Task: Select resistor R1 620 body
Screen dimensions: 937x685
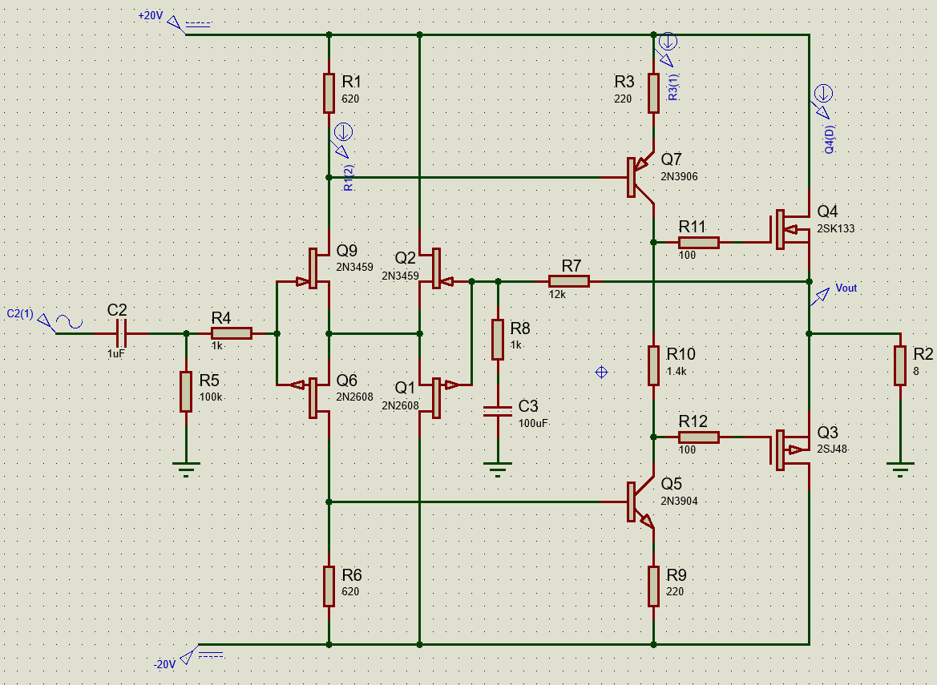Action: [329, 93]
